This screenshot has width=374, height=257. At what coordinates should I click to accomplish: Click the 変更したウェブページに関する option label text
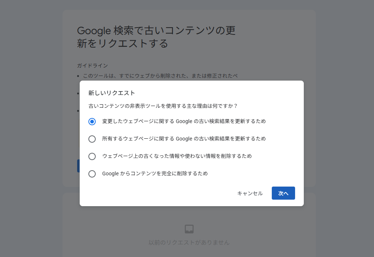point(184,121)
